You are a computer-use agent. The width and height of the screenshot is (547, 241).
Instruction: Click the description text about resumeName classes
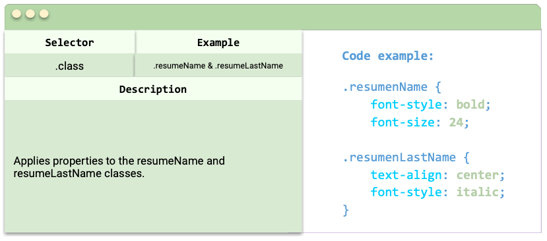coord(119,167)
